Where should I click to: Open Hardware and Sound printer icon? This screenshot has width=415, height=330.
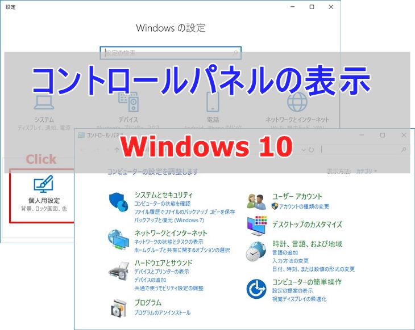[x=119, y=270]
